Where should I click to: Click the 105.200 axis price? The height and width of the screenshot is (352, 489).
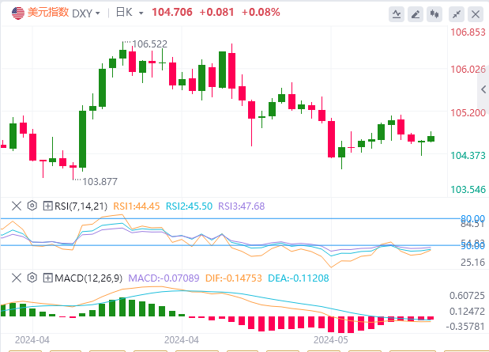click(x=468, y=112)
